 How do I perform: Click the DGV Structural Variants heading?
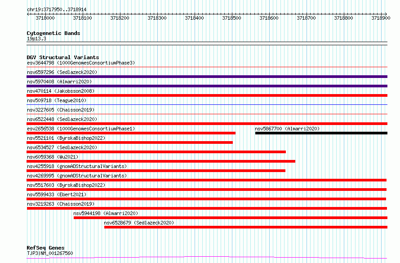pos(63,57)
